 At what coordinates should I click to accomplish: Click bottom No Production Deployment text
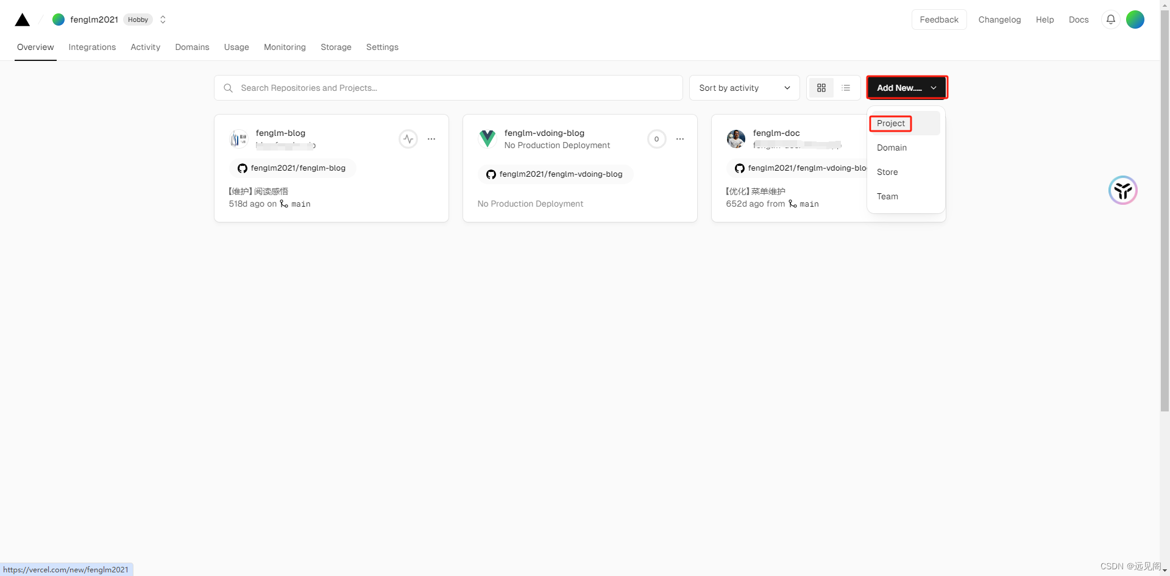[530, 204]
